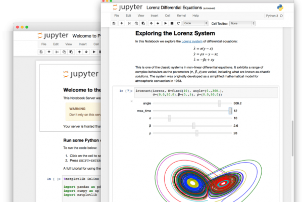The height and width of the screenshot is (202, 303).
Task: Open Insert menu in Lorenz notebook
Action: click(155, 16)
